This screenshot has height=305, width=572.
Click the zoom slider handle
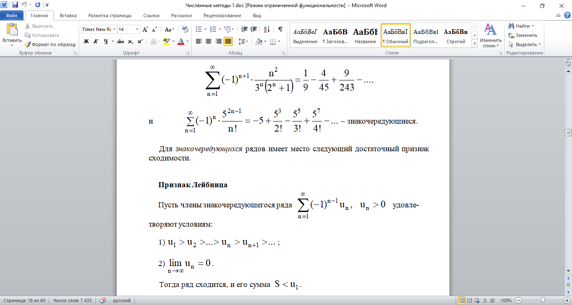coord(543,300)
